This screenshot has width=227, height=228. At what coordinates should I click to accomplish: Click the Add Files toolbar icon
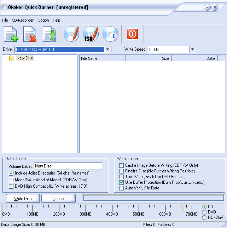tap(11, 34)
